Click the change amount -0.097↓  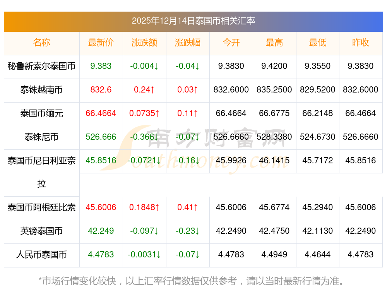(144, 231)
